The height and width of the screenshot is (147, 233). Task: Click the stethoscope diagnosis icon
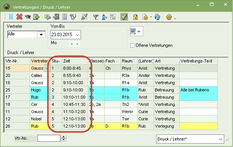point(73,17)
